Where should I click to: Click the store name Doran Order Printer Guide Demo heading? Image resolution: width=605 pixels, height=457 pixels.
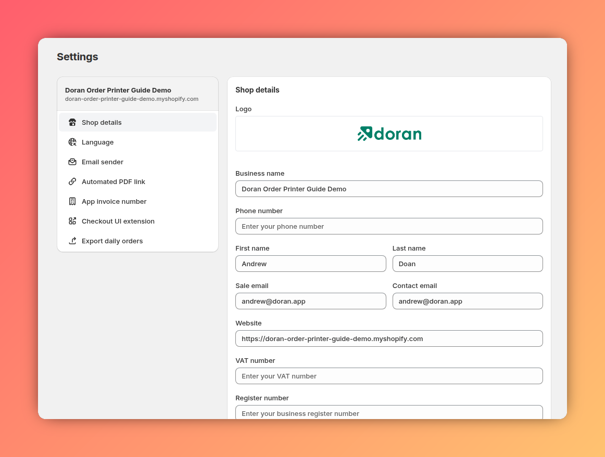118,90
